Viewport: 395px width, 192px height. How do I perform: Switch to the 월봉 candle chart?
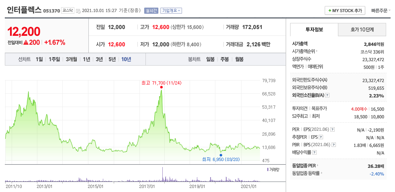click(239, 60)
